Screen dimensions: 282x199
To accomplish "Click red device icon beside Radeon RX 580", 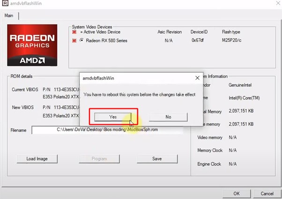I will click(74, 41).
